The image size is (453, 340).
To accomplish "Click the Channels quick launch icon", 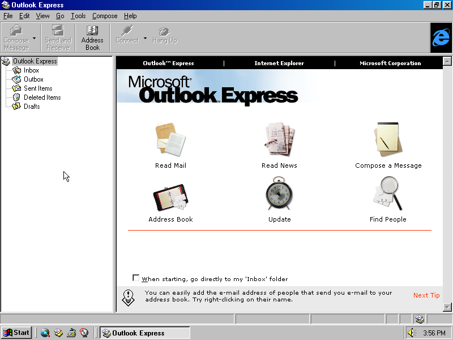I will (x=84, y=333).
